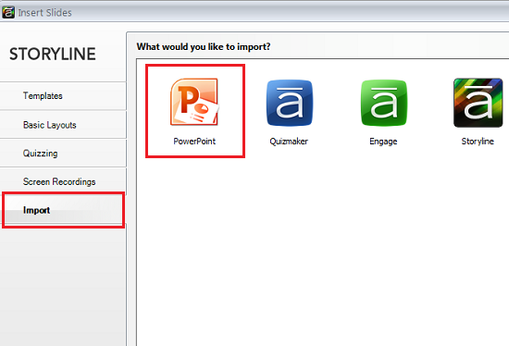This screenshot has width=509, height=346.
Task: Switch to Basic Layouts tab
Action: (63, 125)
